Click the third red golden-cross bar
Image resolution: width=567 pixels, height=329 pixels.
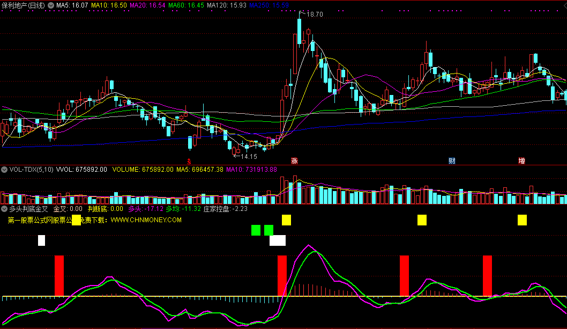tap(404, 276)
